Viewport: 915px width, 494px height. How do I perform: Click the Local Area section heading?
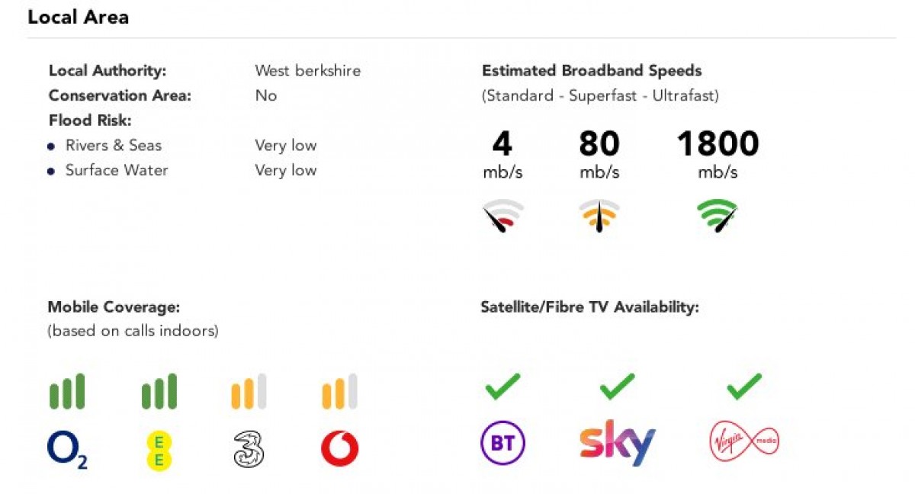78,17
